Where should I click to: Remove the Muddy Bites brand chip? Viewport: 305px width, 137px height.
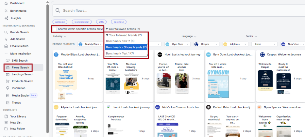(x=101, y=44)
